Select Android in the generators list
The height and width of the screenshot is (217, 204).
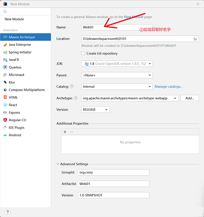point(15,135)
